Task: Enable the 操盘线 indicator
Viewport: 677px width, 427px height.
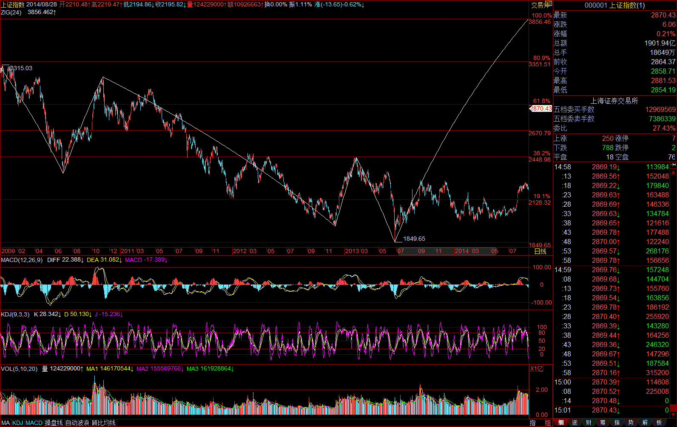Action: [54, 423]
